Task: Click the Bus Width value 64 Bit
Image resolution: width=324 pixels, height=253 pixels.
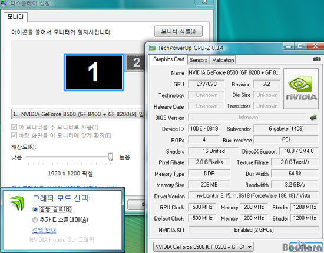Action: (295, 174)
